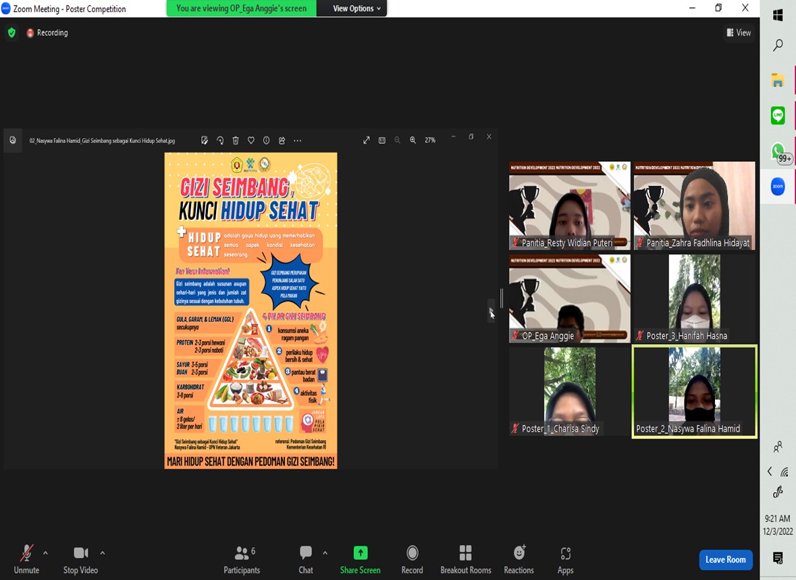Open the Breakout Rooms panel
The height and width of the screenshot is (580, 796).
pyautogui.click(x=465, y=560)
